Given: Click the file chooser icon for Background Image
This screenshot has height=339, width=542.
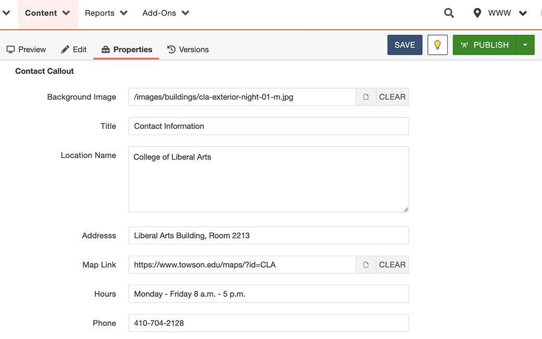Looking at the screenshot, I should tap(366, 97).
